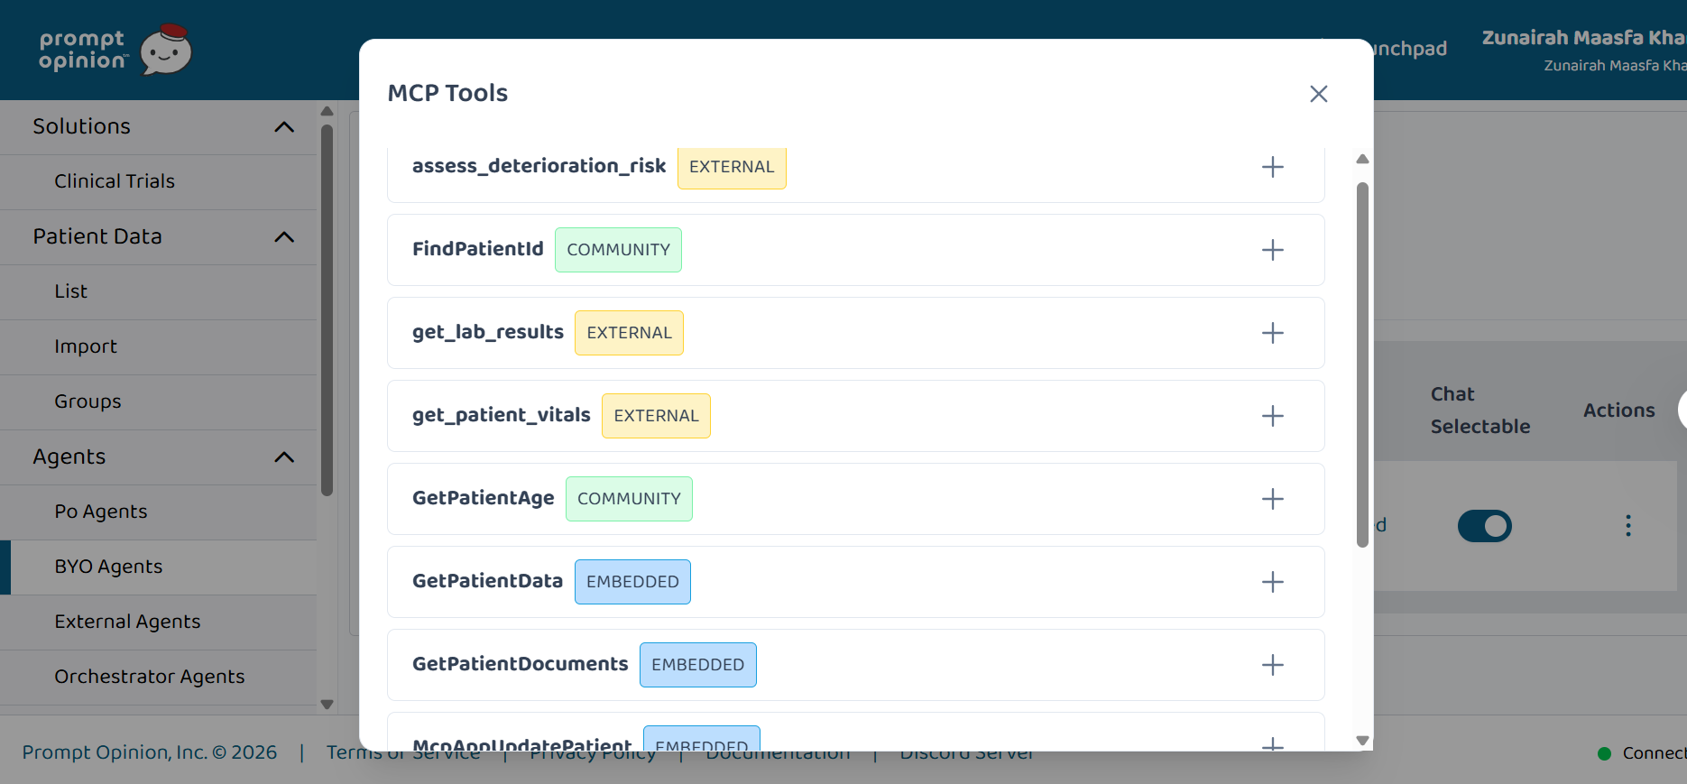Add the FindPatientId tool with plus icon
Image resolution: width=1687 pixels, height=784 pixels.
[1272, 250]
